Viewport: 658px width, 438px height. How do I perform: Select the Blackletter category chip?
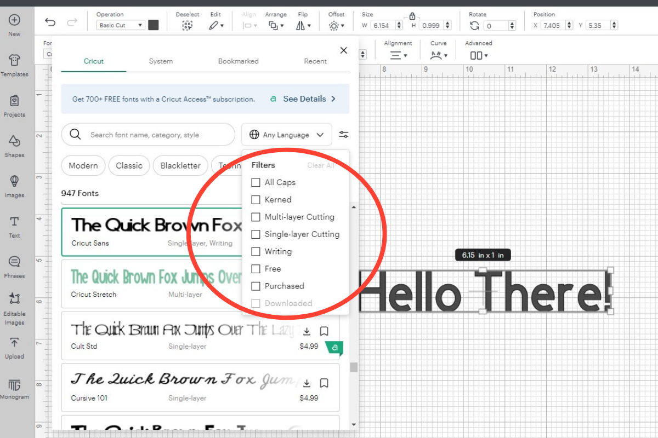180,165
